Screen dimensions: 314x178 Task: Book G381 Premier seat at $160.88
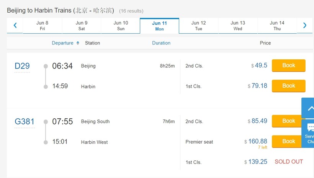pos(288,141)
